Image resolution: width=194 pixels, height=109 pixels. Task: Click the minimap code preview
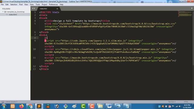tap(185, 14)
